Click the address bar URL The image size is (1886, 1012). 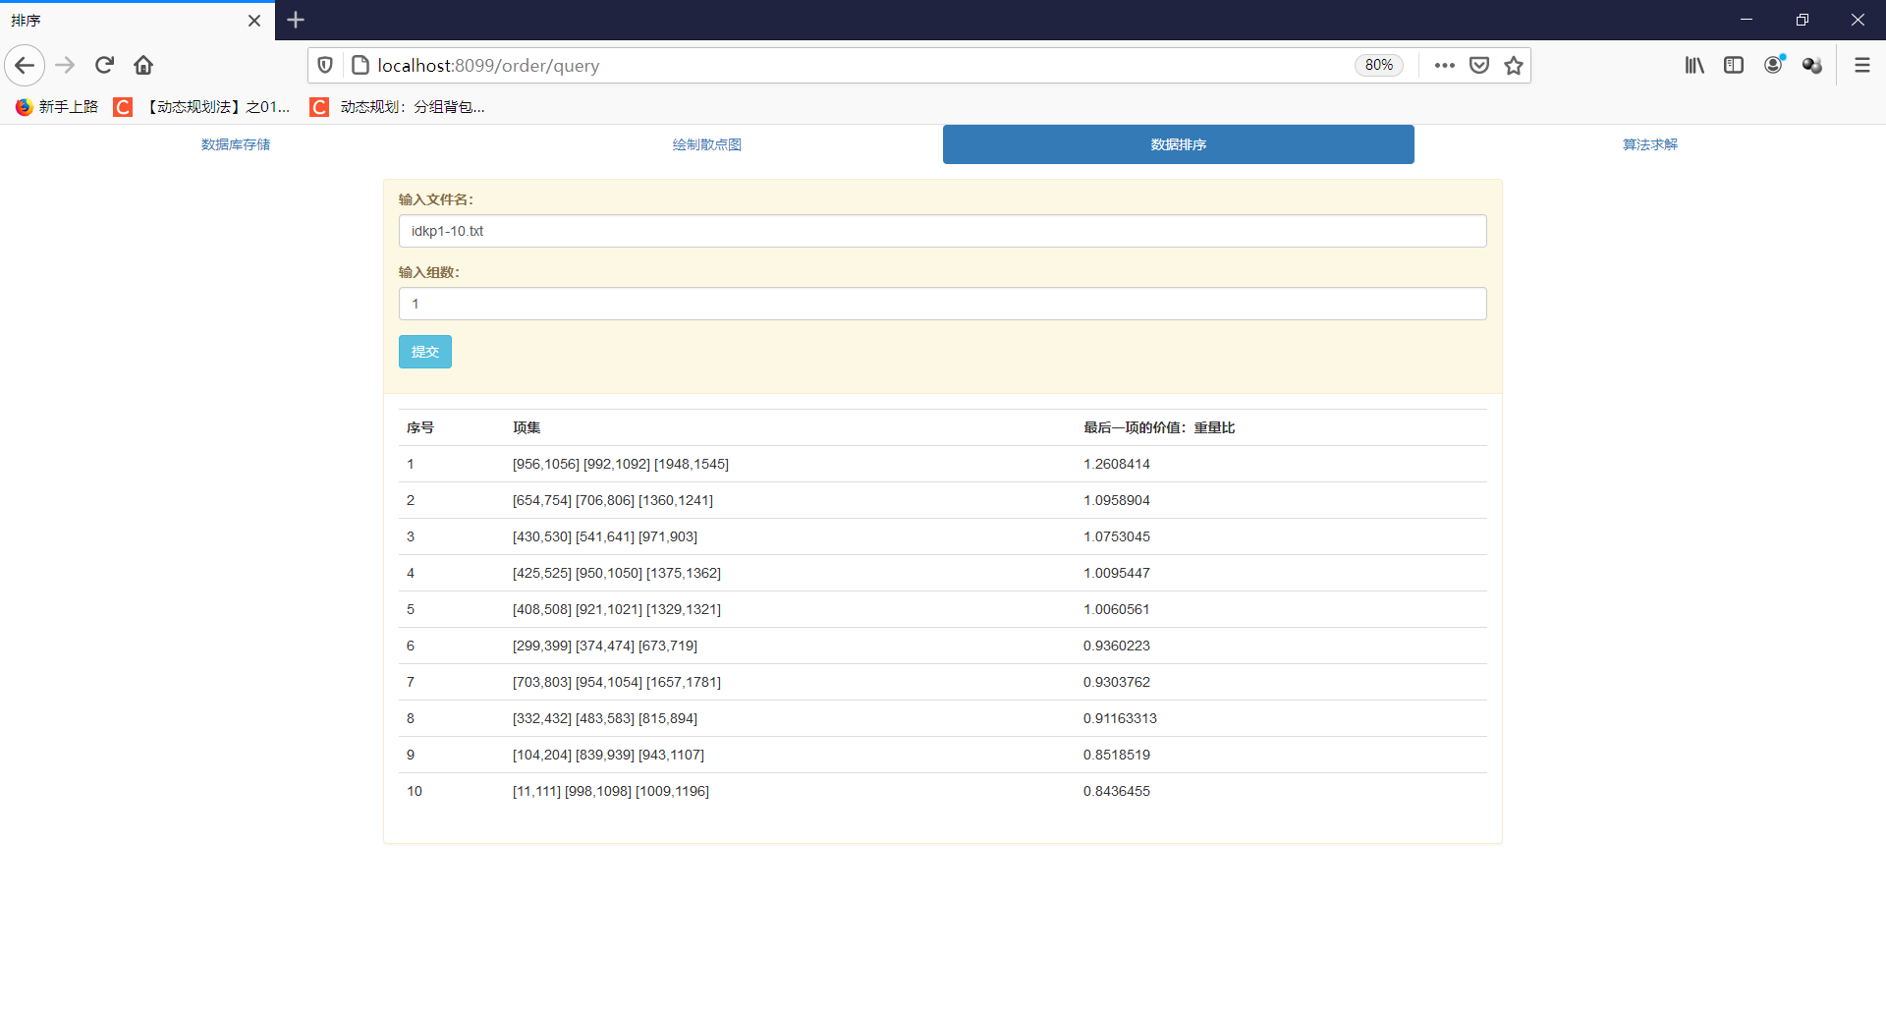click(x=488, y=66)
